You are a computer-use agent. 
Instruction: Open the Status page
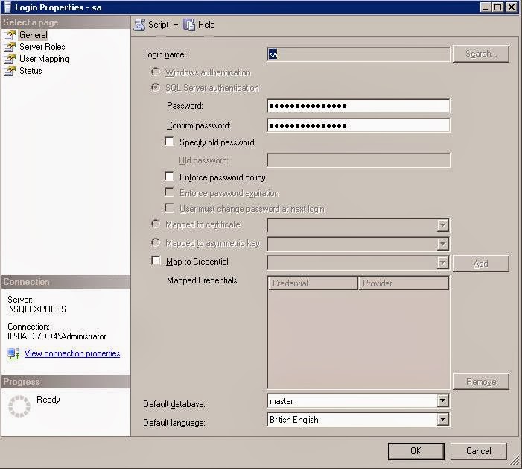click(31, 71)
